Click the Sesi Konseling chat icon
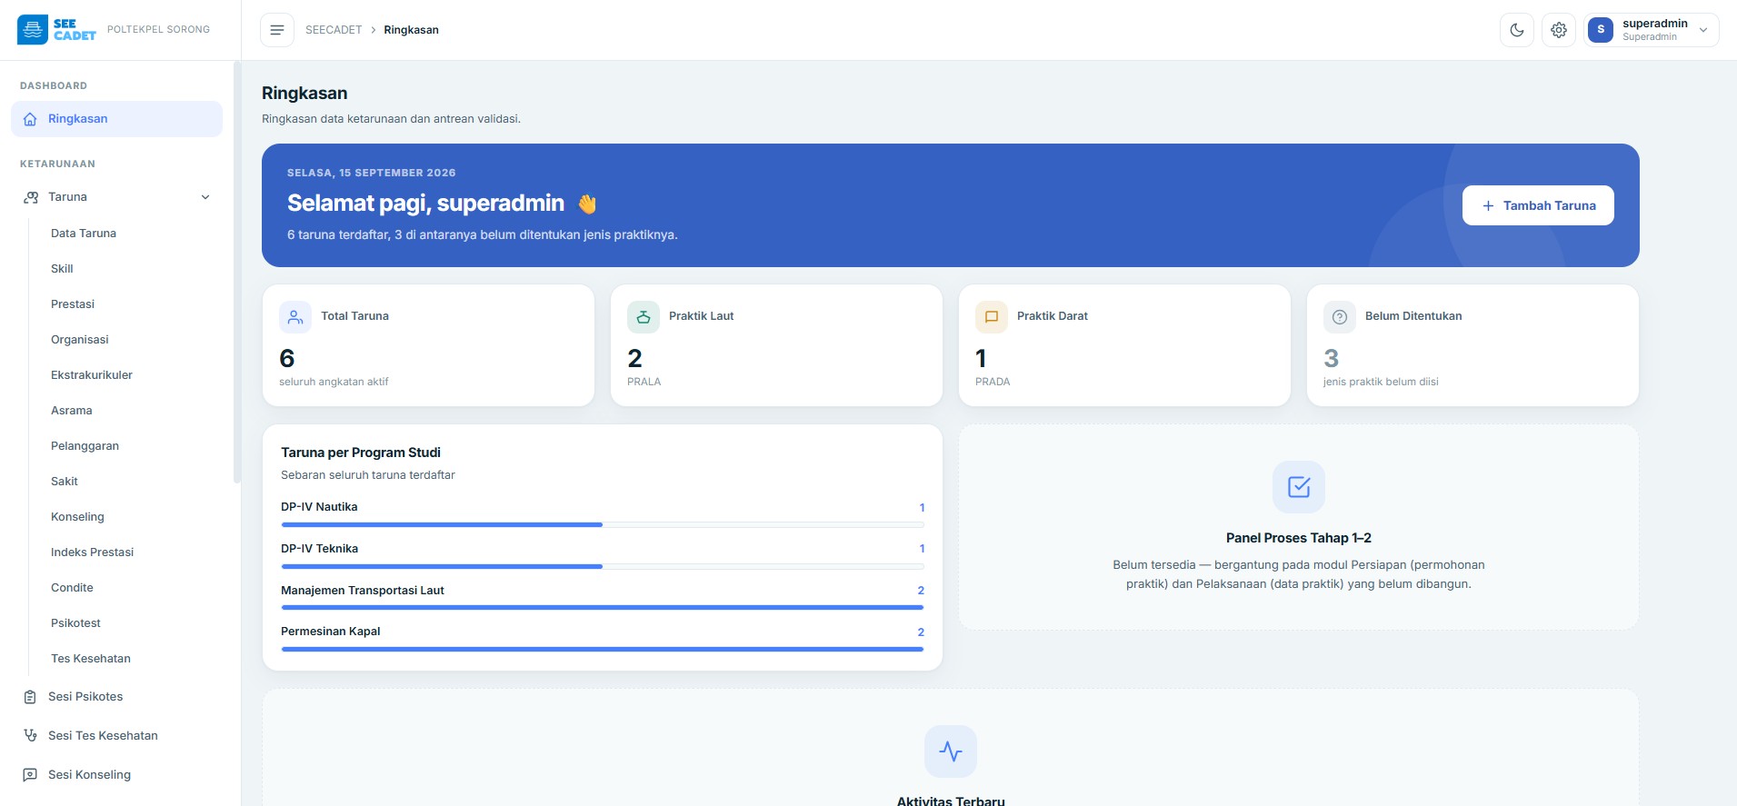 point(30,775)
